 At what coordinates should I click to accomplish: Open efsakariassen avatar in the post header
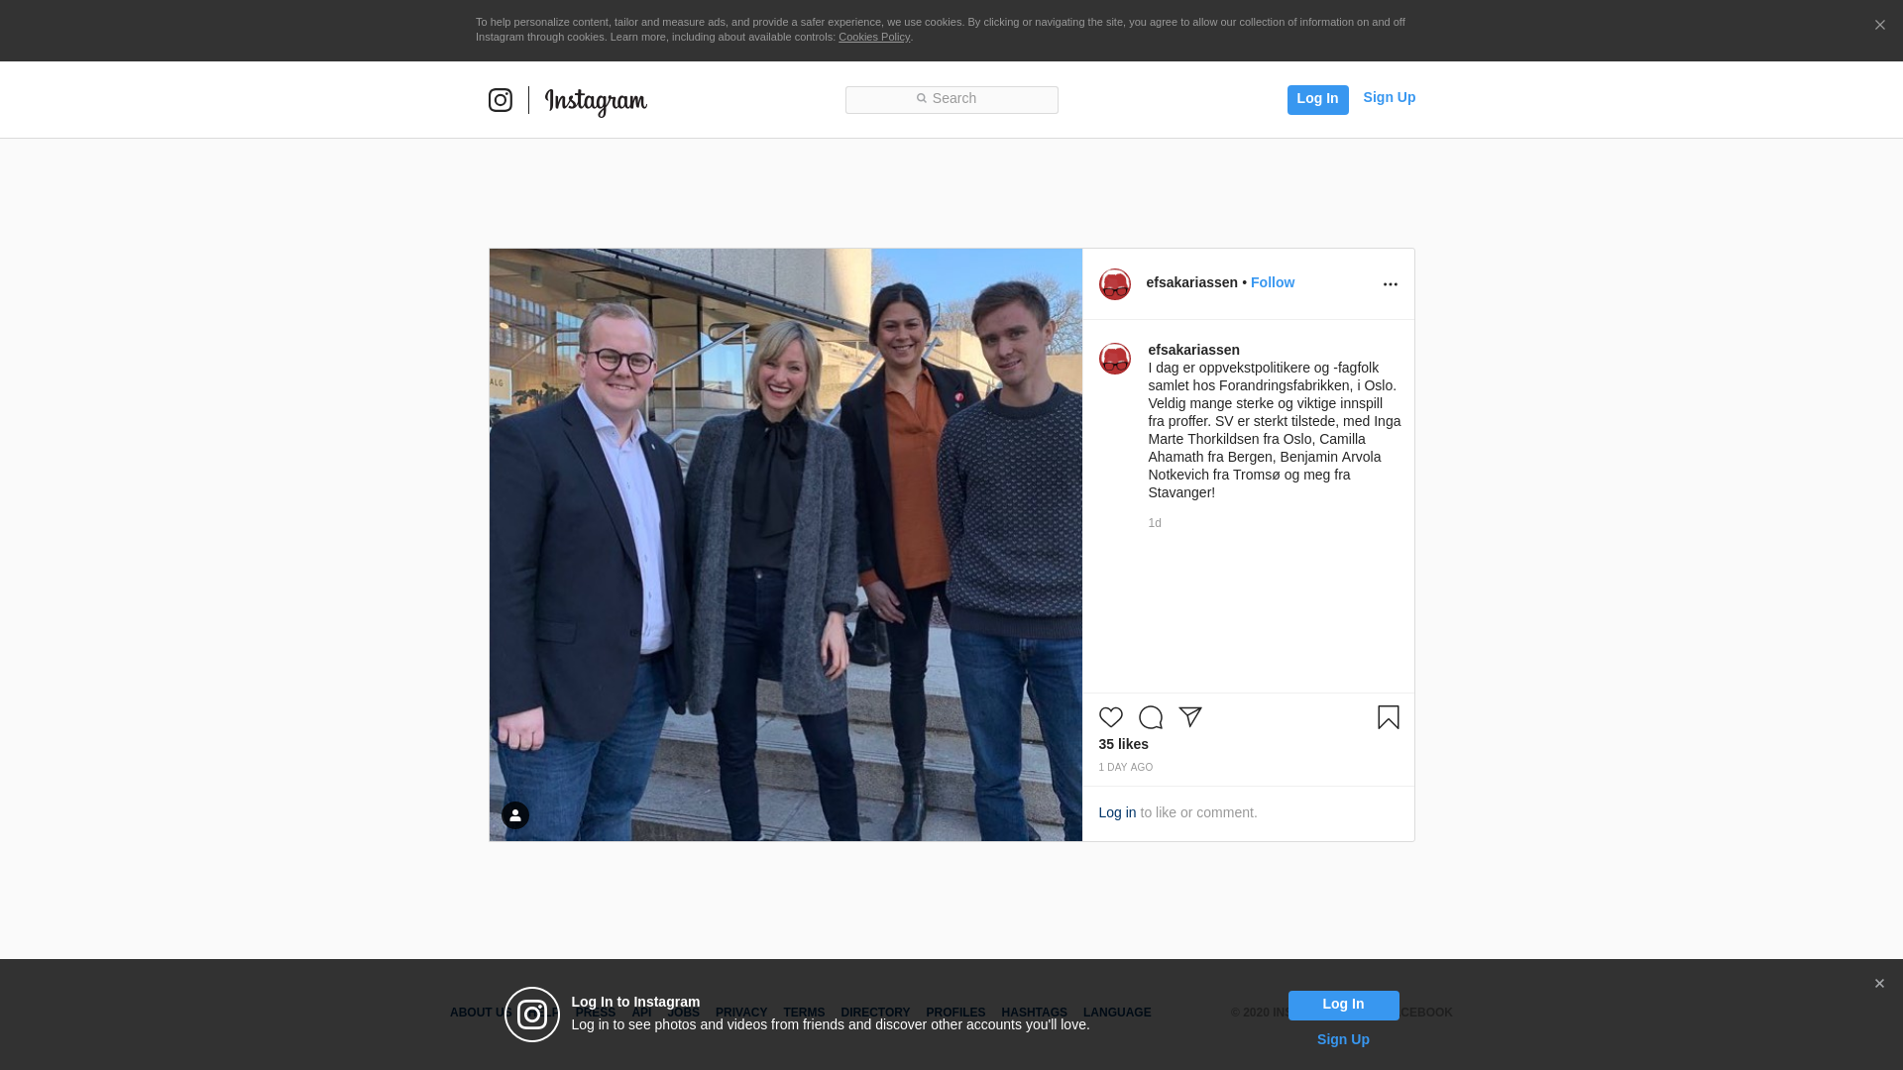click(1115, 284)
